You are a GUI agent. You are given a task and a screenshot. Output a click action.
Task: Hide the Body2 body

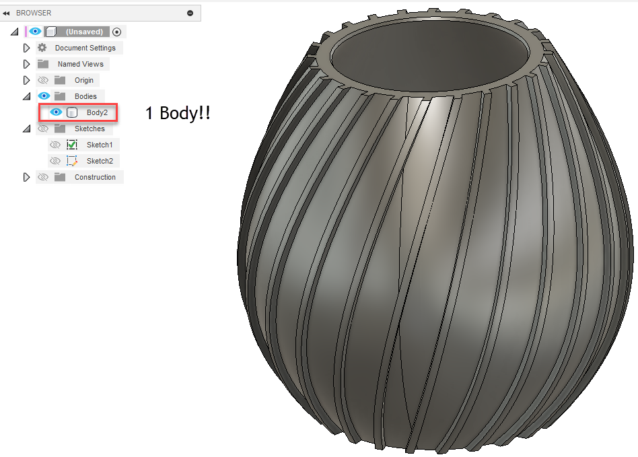coord(55,112)
